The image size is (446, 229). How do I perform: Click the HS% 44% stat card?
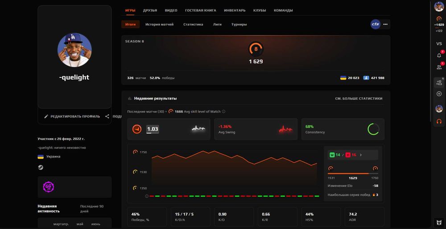point(321,217)
